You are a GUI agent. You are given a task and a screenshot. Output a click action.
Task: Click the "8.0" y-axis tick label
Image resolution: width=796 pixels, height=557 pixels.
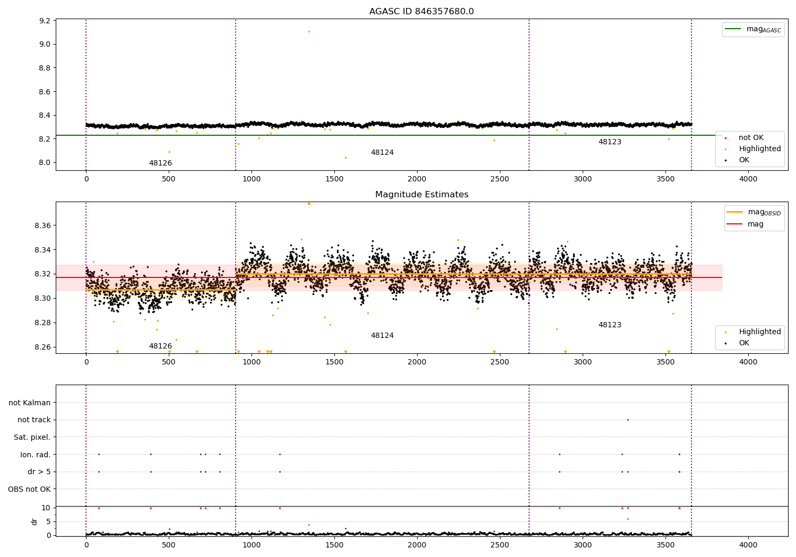(x=45, y=162)
